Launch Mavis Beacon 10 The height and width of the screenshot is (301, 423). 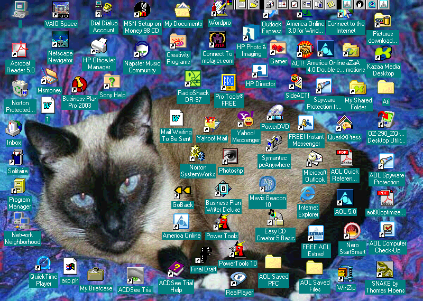[x=267, y=184]
